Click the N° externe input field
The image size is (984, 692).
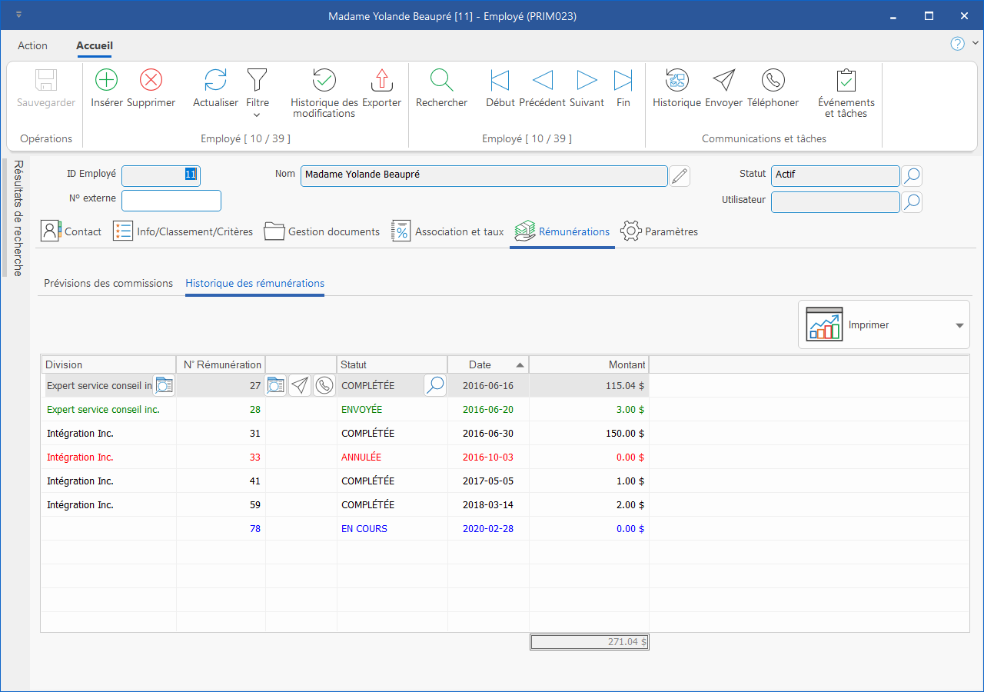point(171,201)
